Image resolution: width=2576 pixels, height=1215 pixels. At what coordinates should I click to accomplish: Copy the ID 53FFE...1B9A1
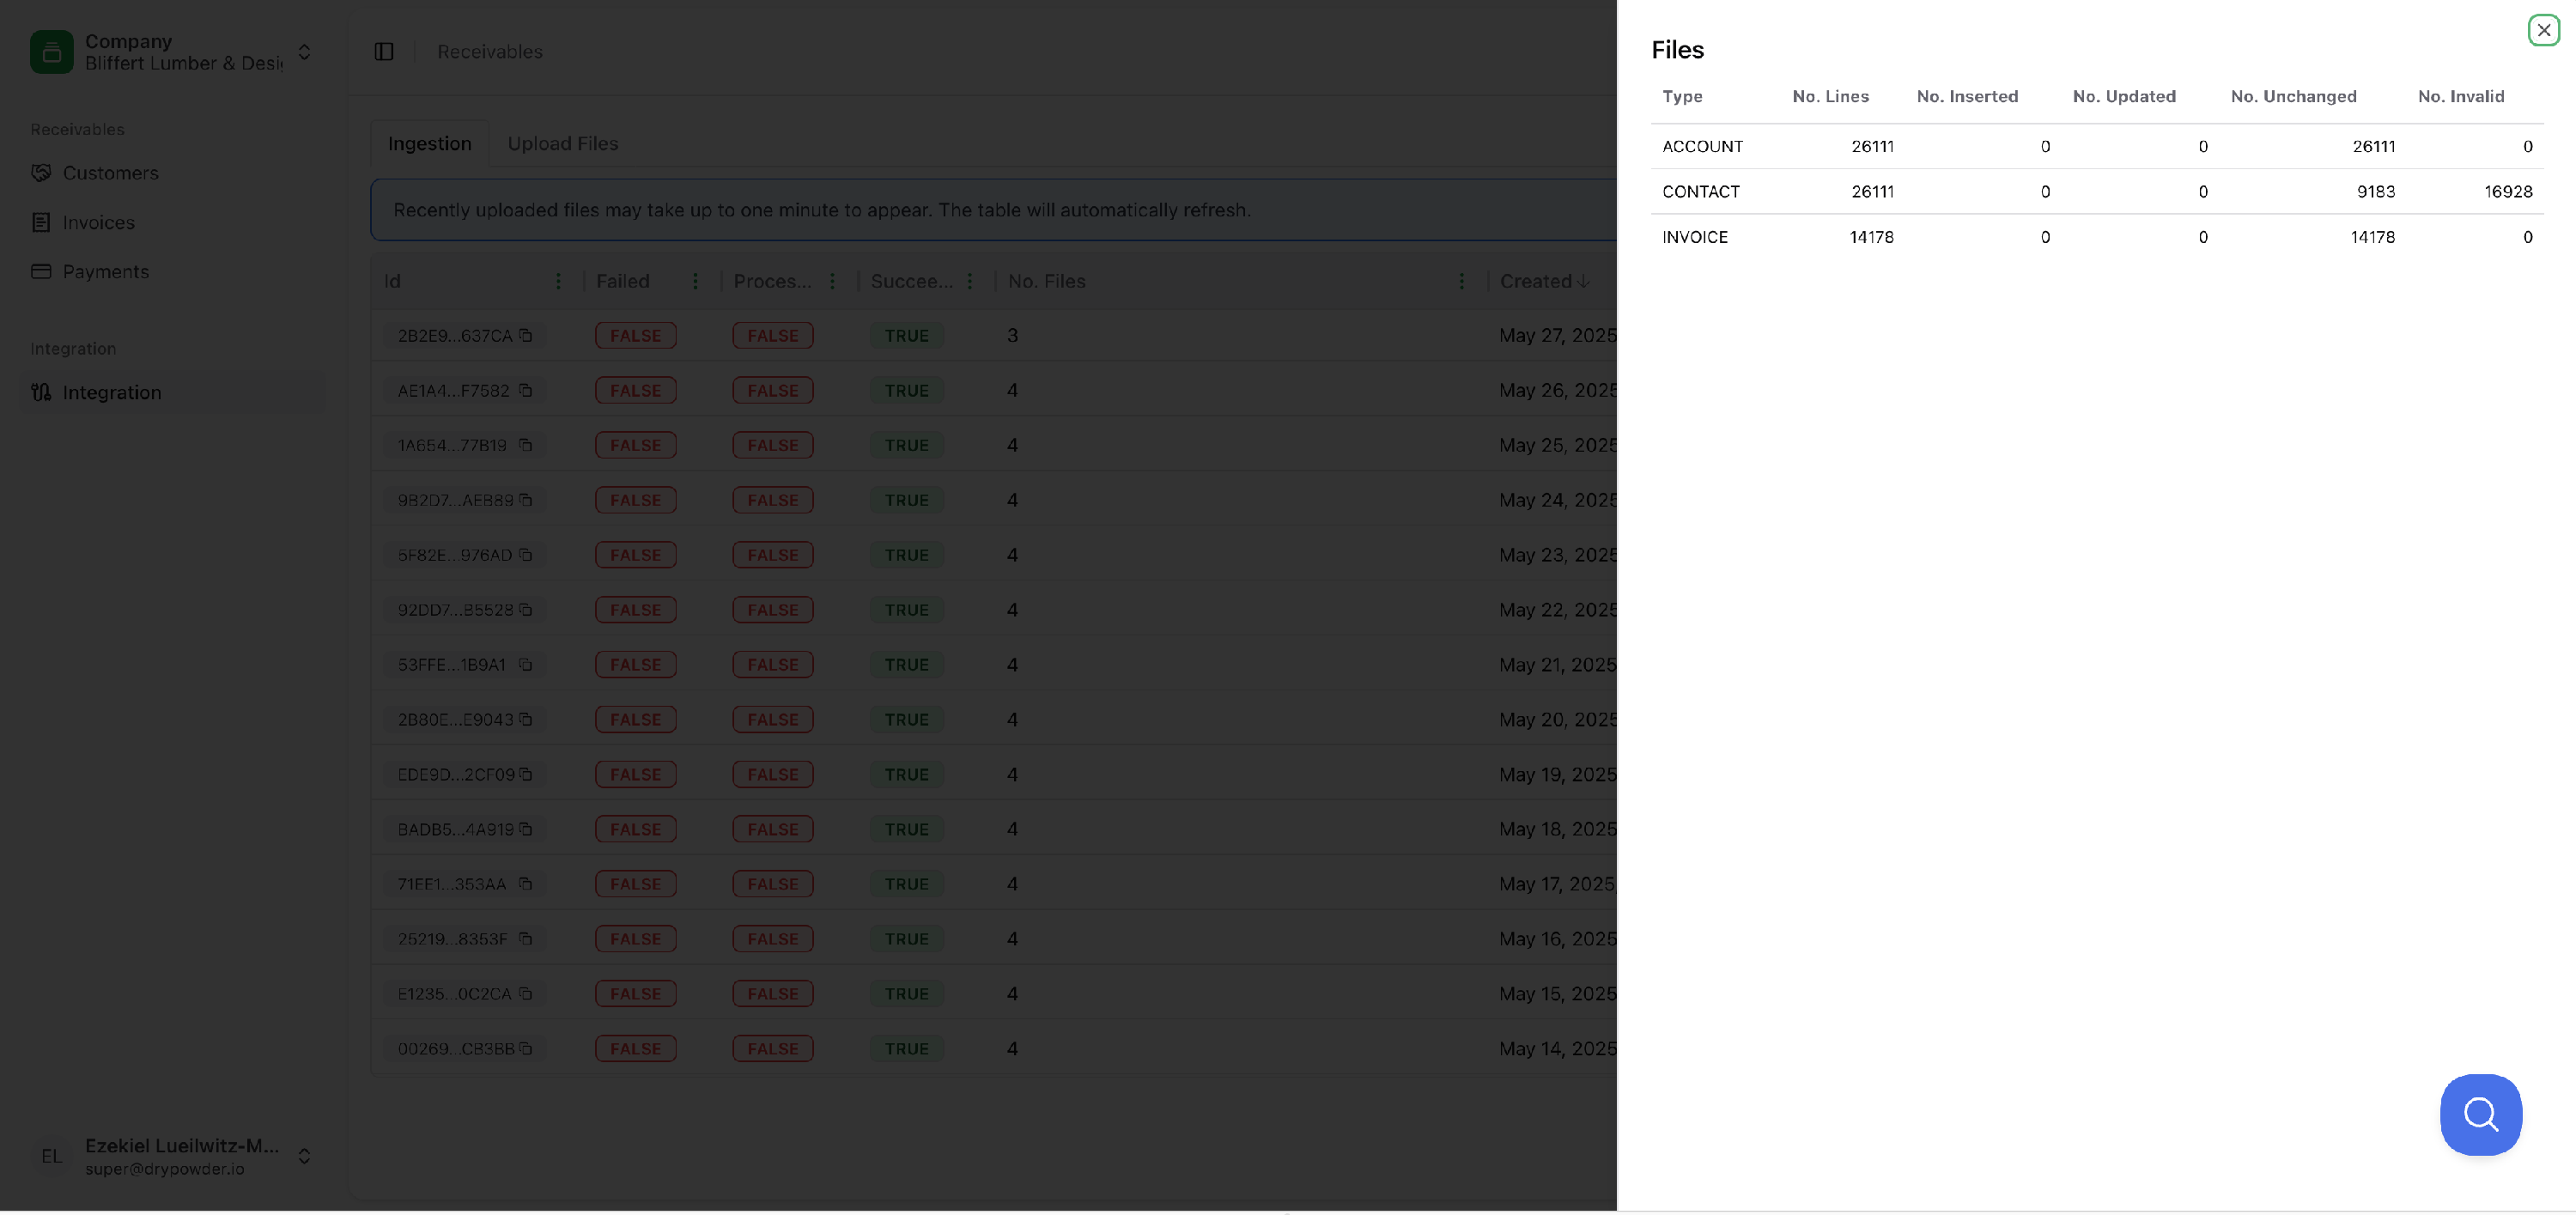(x=526, y=664)
